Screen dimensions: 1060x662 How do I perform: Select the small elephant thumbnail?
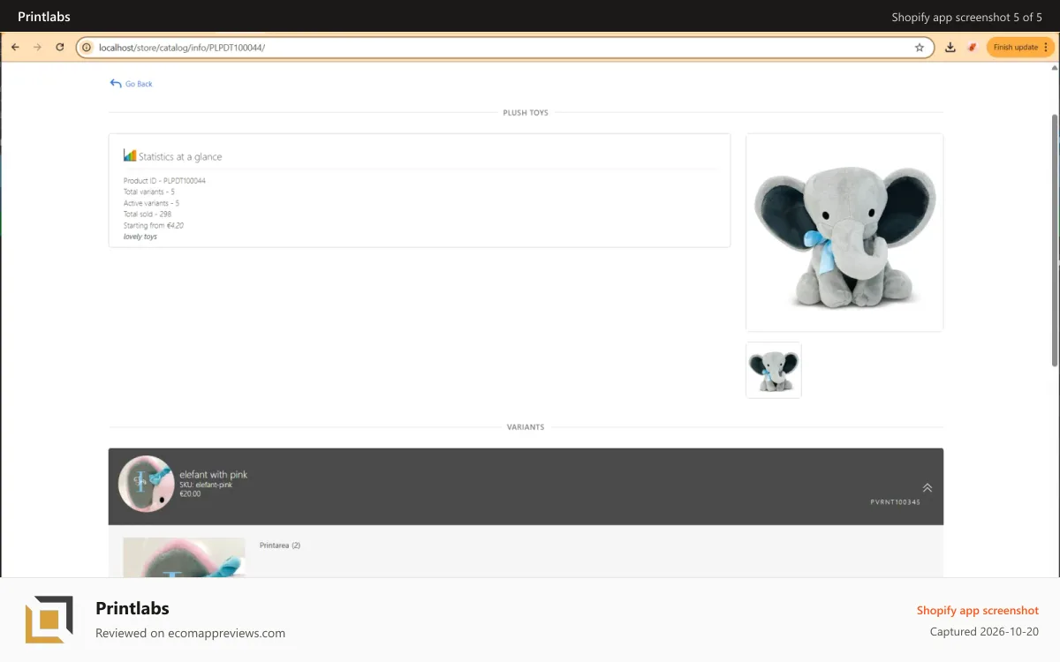click(774, 370)
